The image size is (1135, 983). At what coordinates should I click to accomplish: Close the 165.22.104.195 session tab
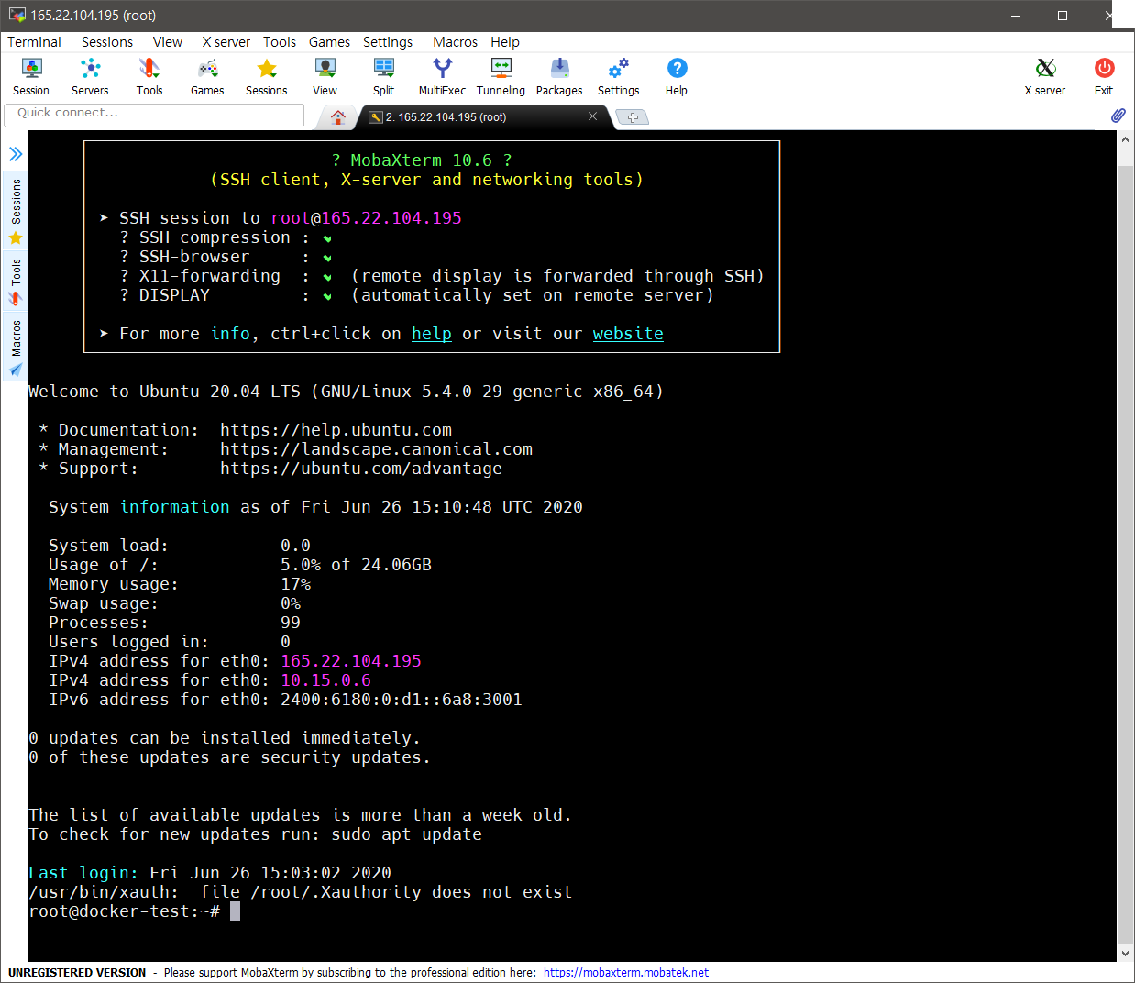[592, 116]
